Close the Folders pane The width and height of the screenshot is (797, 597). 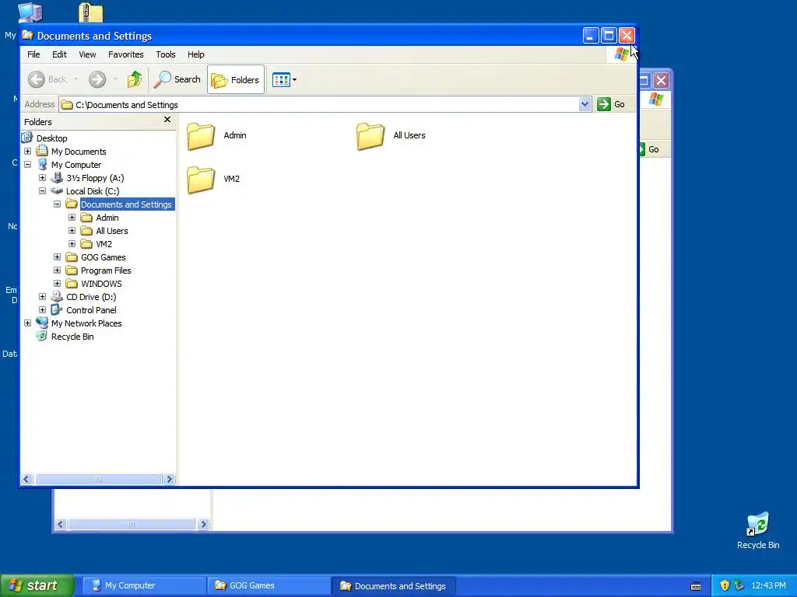click(167, 120)
